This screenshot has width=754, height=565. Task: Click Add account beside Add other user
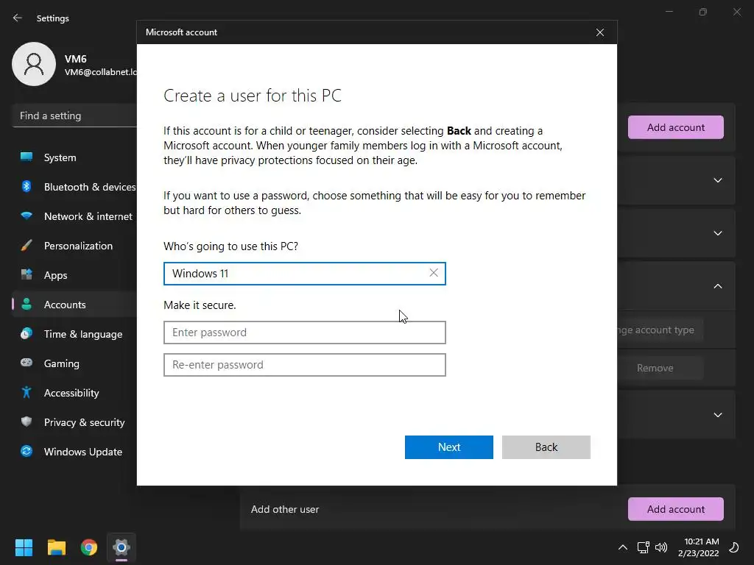676,509
